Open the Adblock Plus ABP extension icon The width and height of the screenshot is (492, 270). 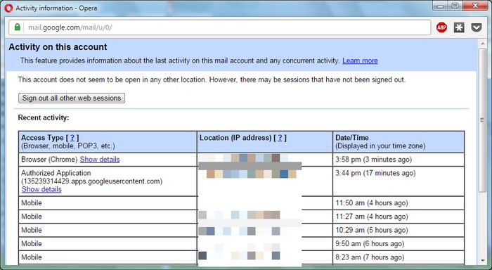click(x=441, y=27)
